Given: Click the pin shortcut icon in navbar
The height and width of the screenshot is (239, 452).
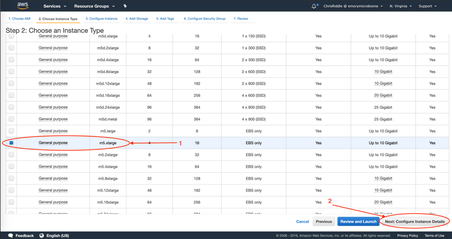Looking at the screenshot, I should [x=125, y=6].
